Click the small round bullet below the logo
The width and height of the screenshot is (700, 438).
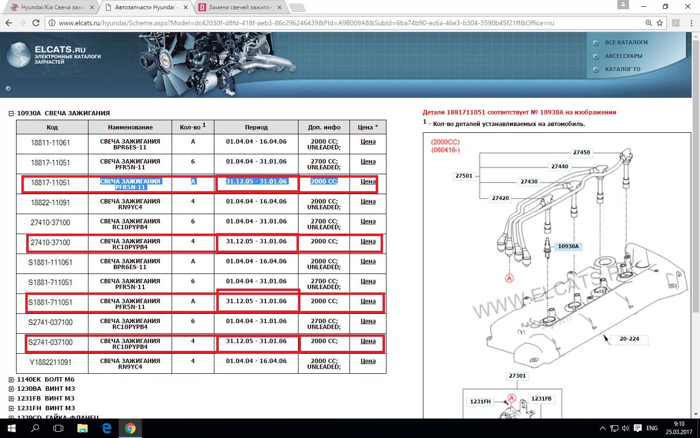point(8,89)
